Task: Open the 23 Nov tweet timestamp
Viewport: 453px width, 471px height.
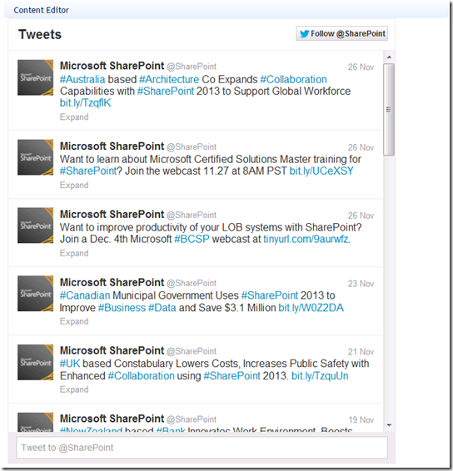Action: pos(361,284)
